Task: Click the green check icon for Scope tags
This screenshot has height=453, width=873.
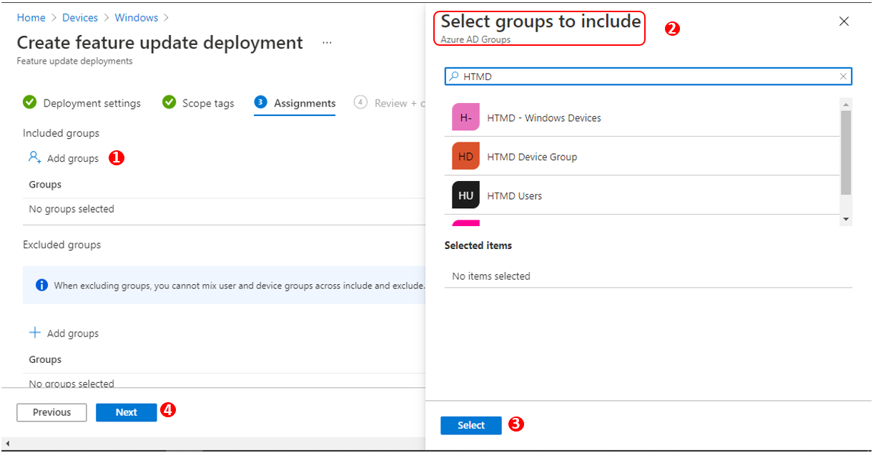Action: click(169, 102)
